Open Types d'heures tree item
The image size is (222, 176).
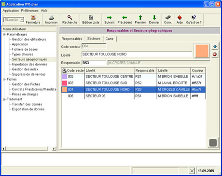(x=23, y=54)
